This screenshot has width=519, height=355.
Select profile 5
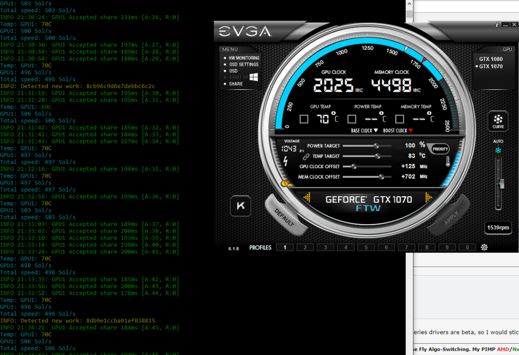[x=366, y=247]
